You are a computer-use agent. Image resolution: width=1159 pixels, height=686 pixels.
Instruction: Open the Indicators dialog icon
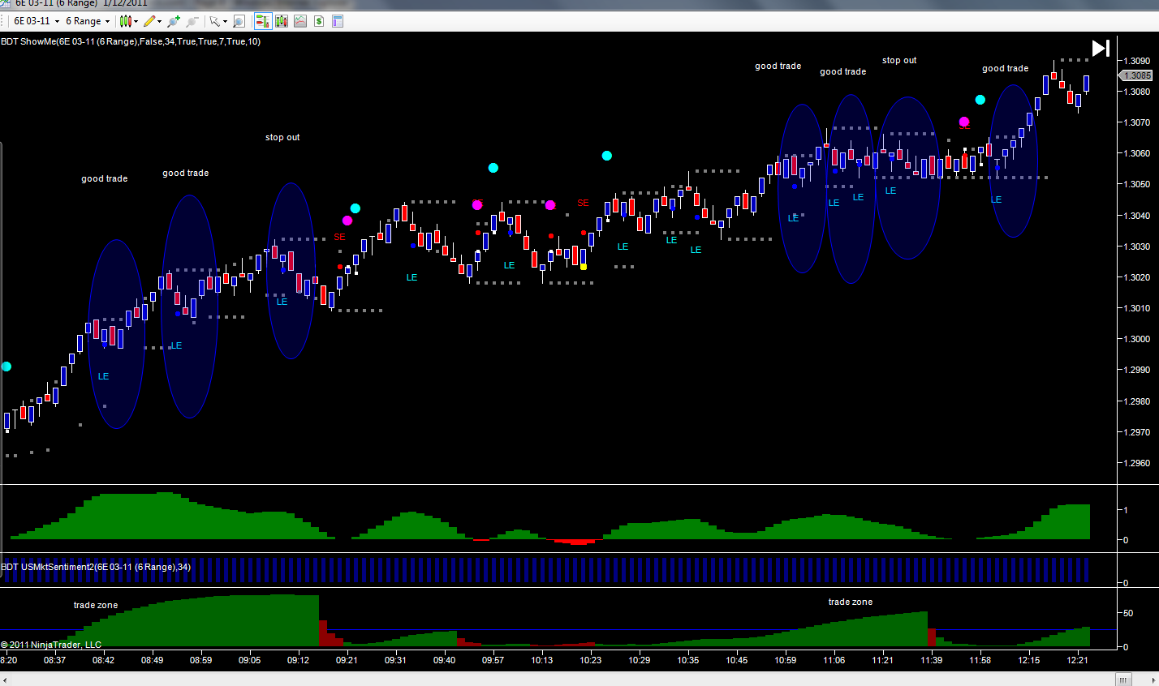282,21
